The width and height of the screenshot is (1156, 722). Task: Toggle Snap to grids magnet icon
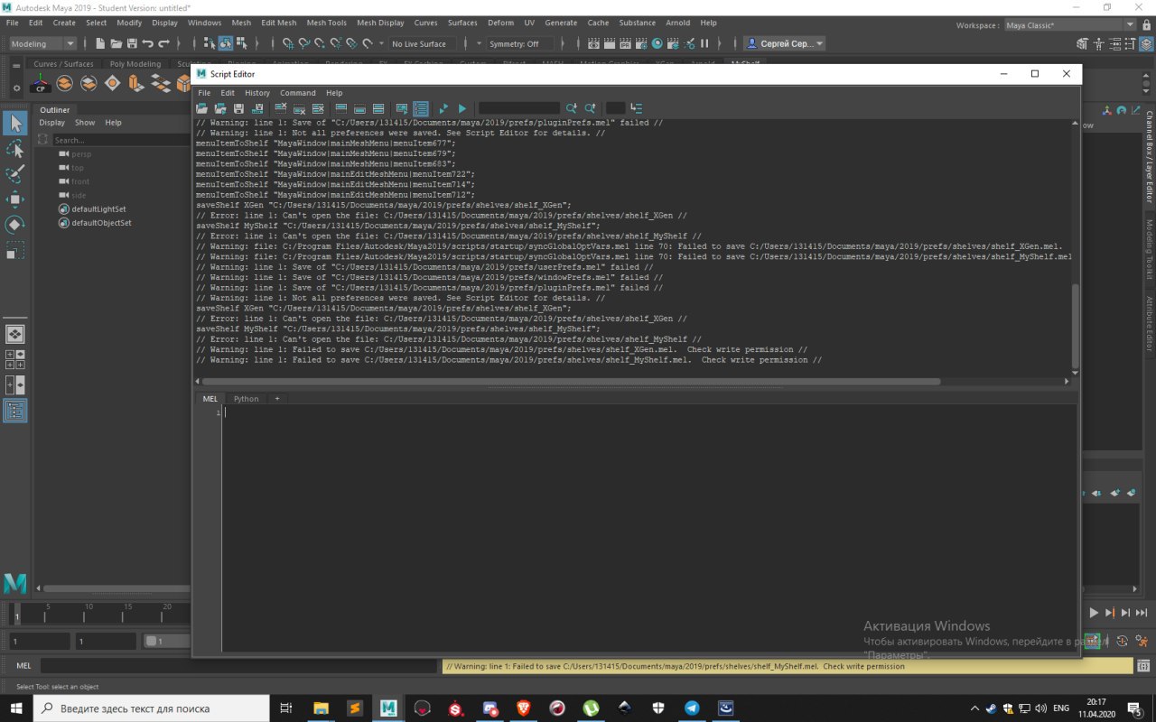288,43
